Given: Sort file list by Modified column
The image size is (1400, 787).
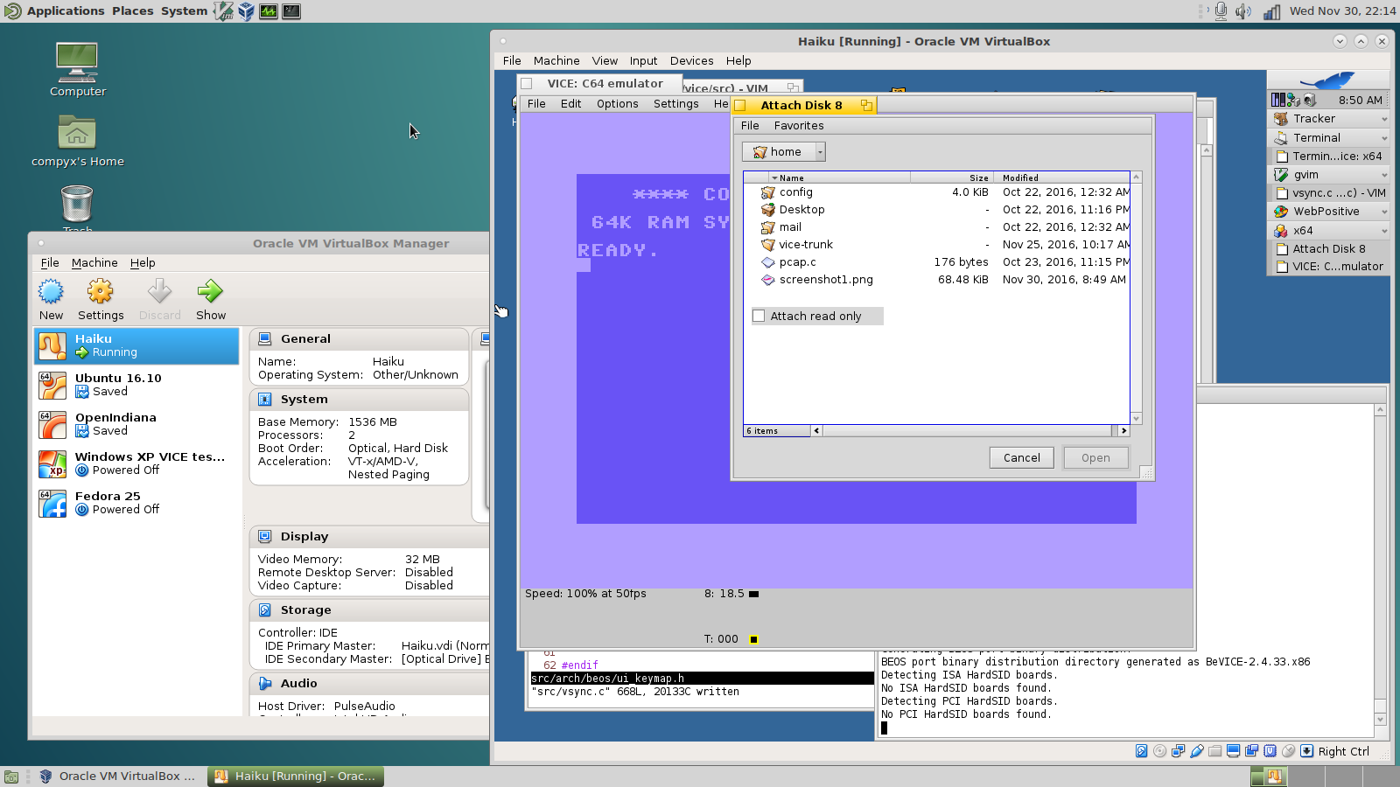Looking at the screenshot, I should coord(1062,178).
